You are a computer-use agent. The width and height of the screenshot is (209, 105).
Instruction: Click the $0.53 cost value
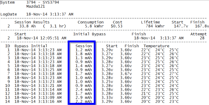(116, 26)
